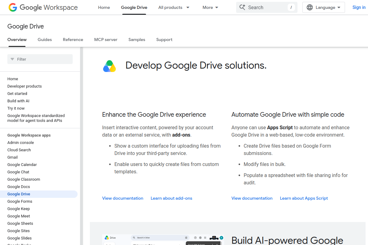
Task: Select Build with AI in sidebar
Action: [x=18, y=101]
